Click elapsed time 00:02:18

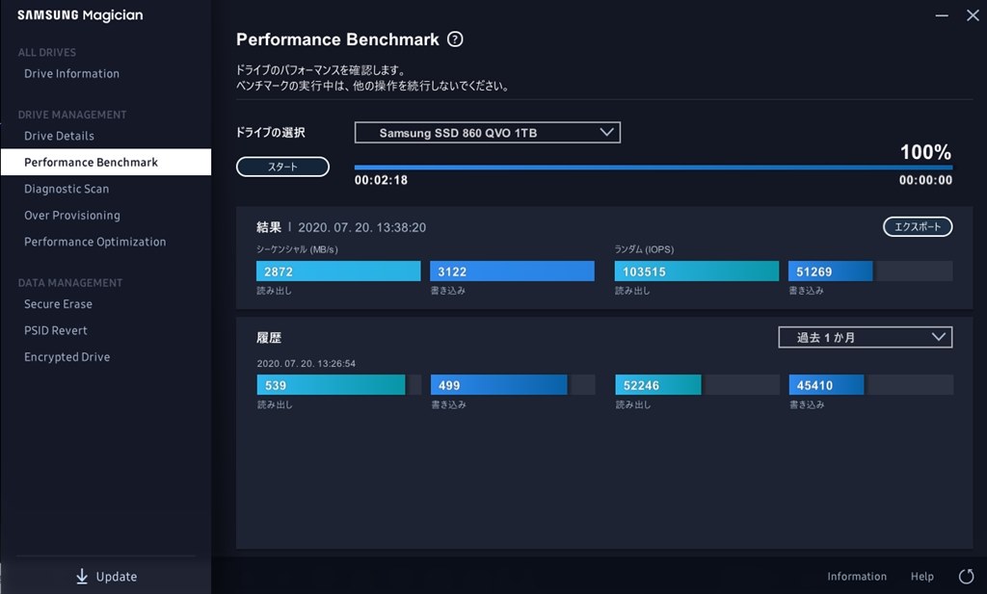381,180
